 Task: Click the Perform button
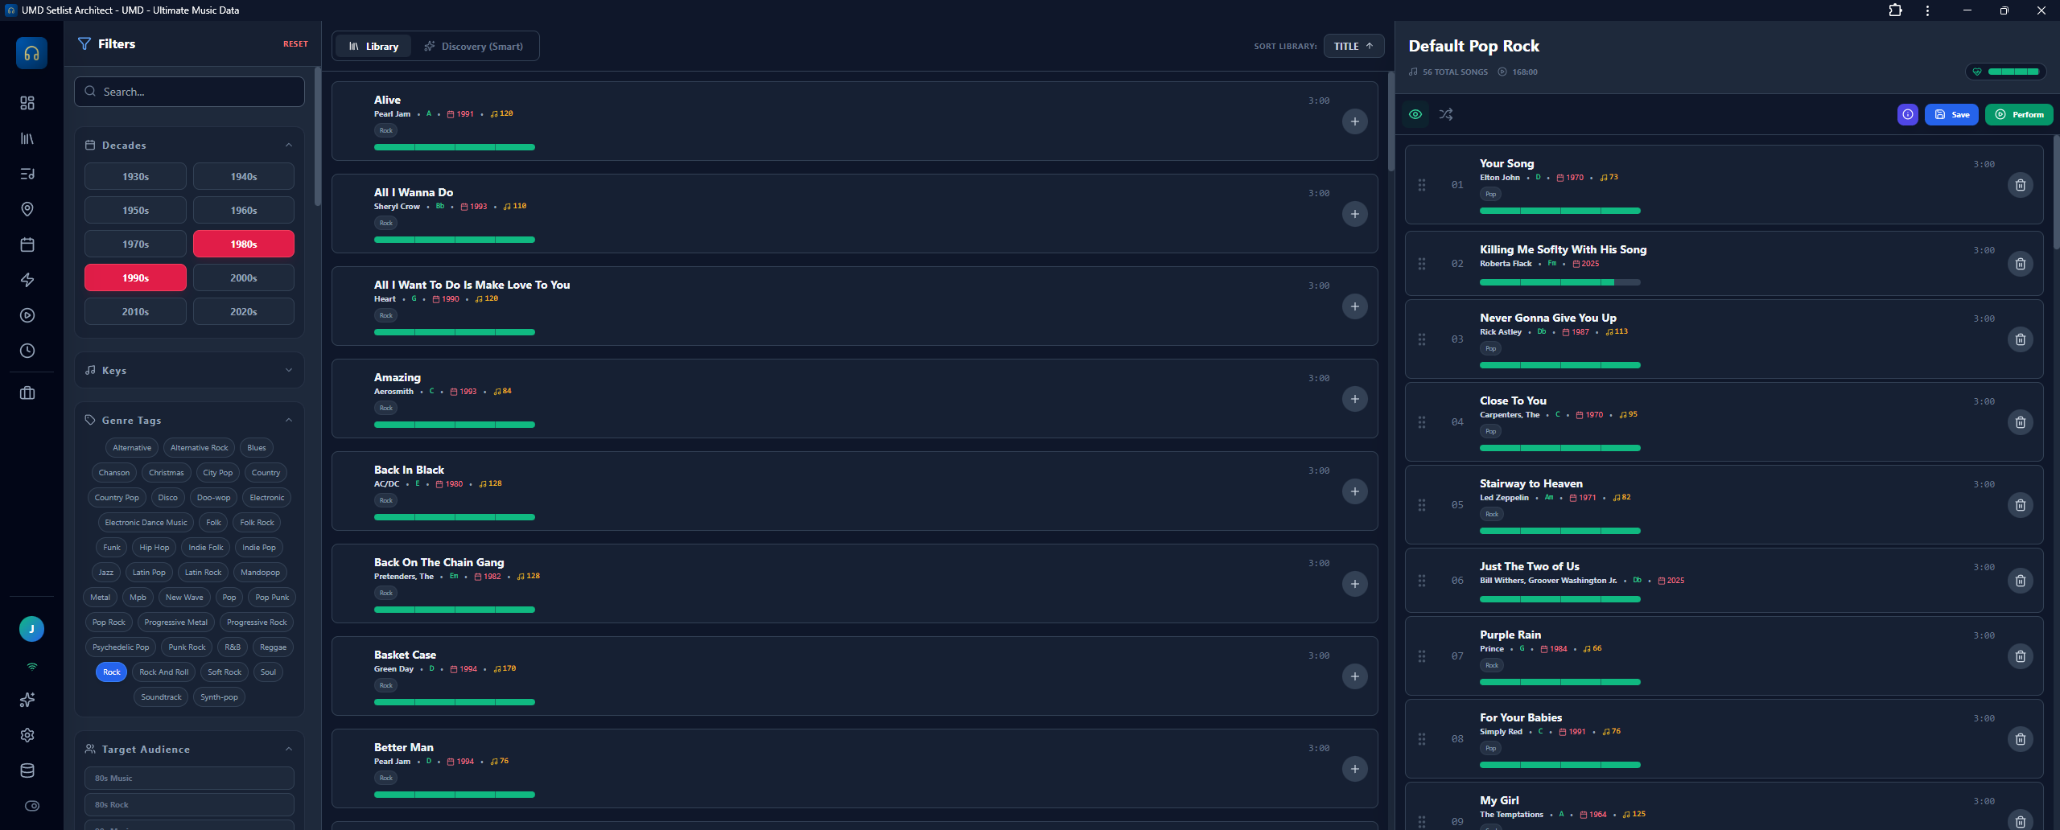point(2020,114)
